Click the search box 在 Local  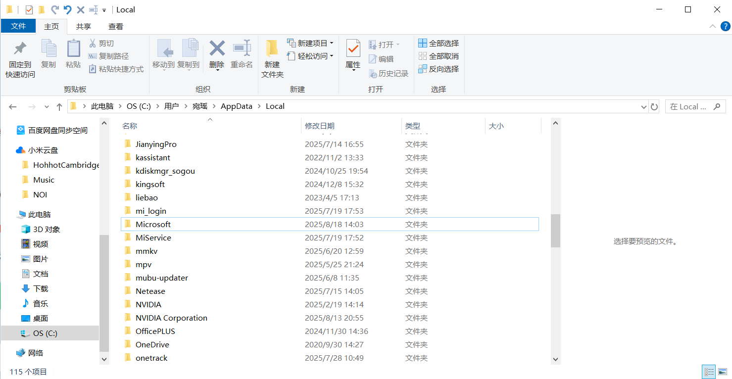point(695,106)
